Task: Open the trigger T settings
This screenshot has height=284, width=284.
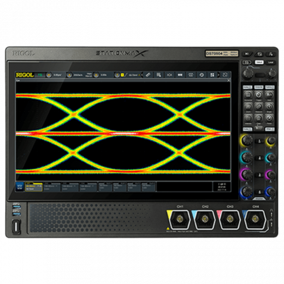Action: point(117,75)
